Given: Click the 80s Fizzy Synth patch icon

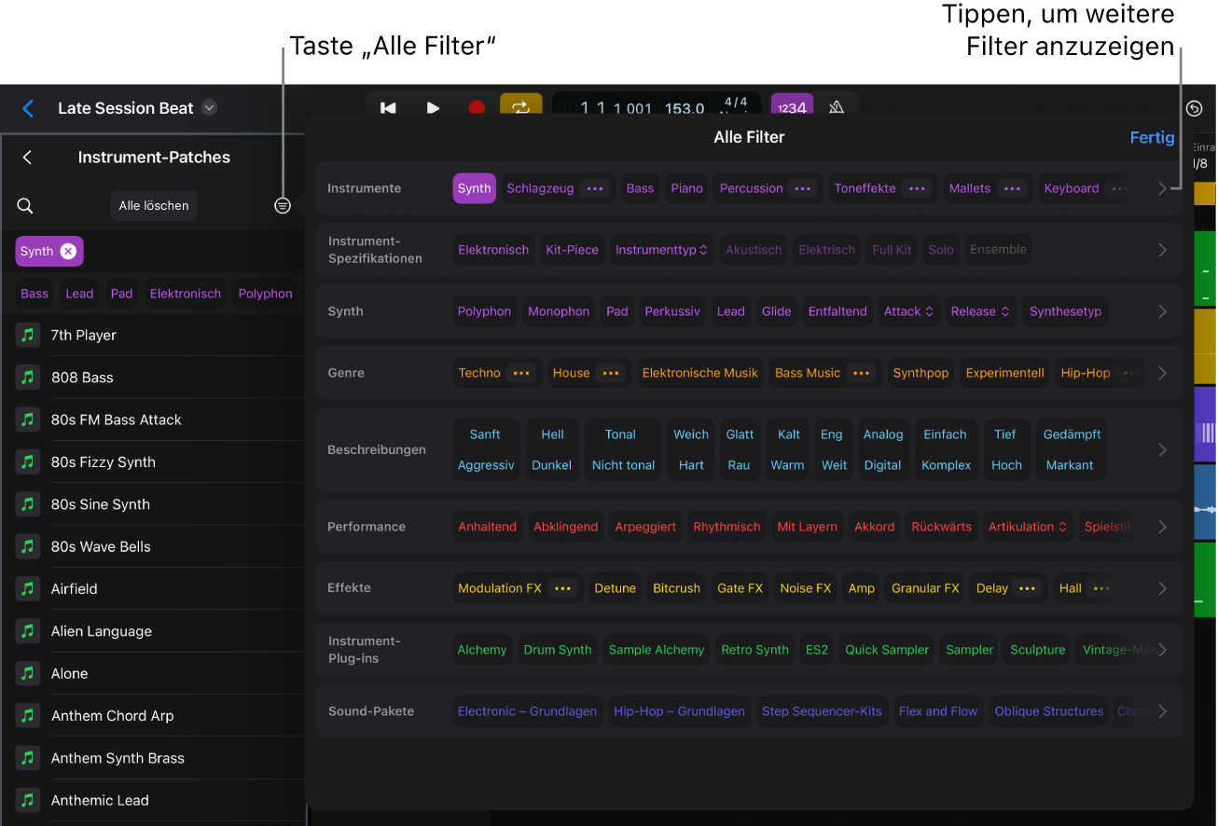Looking at the screenshot, I should 28,461.
